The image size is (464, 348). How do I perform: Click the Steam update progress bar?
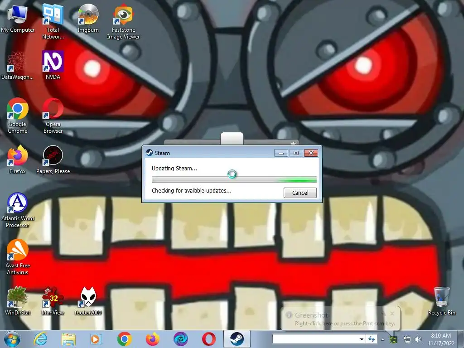[234, 179]
